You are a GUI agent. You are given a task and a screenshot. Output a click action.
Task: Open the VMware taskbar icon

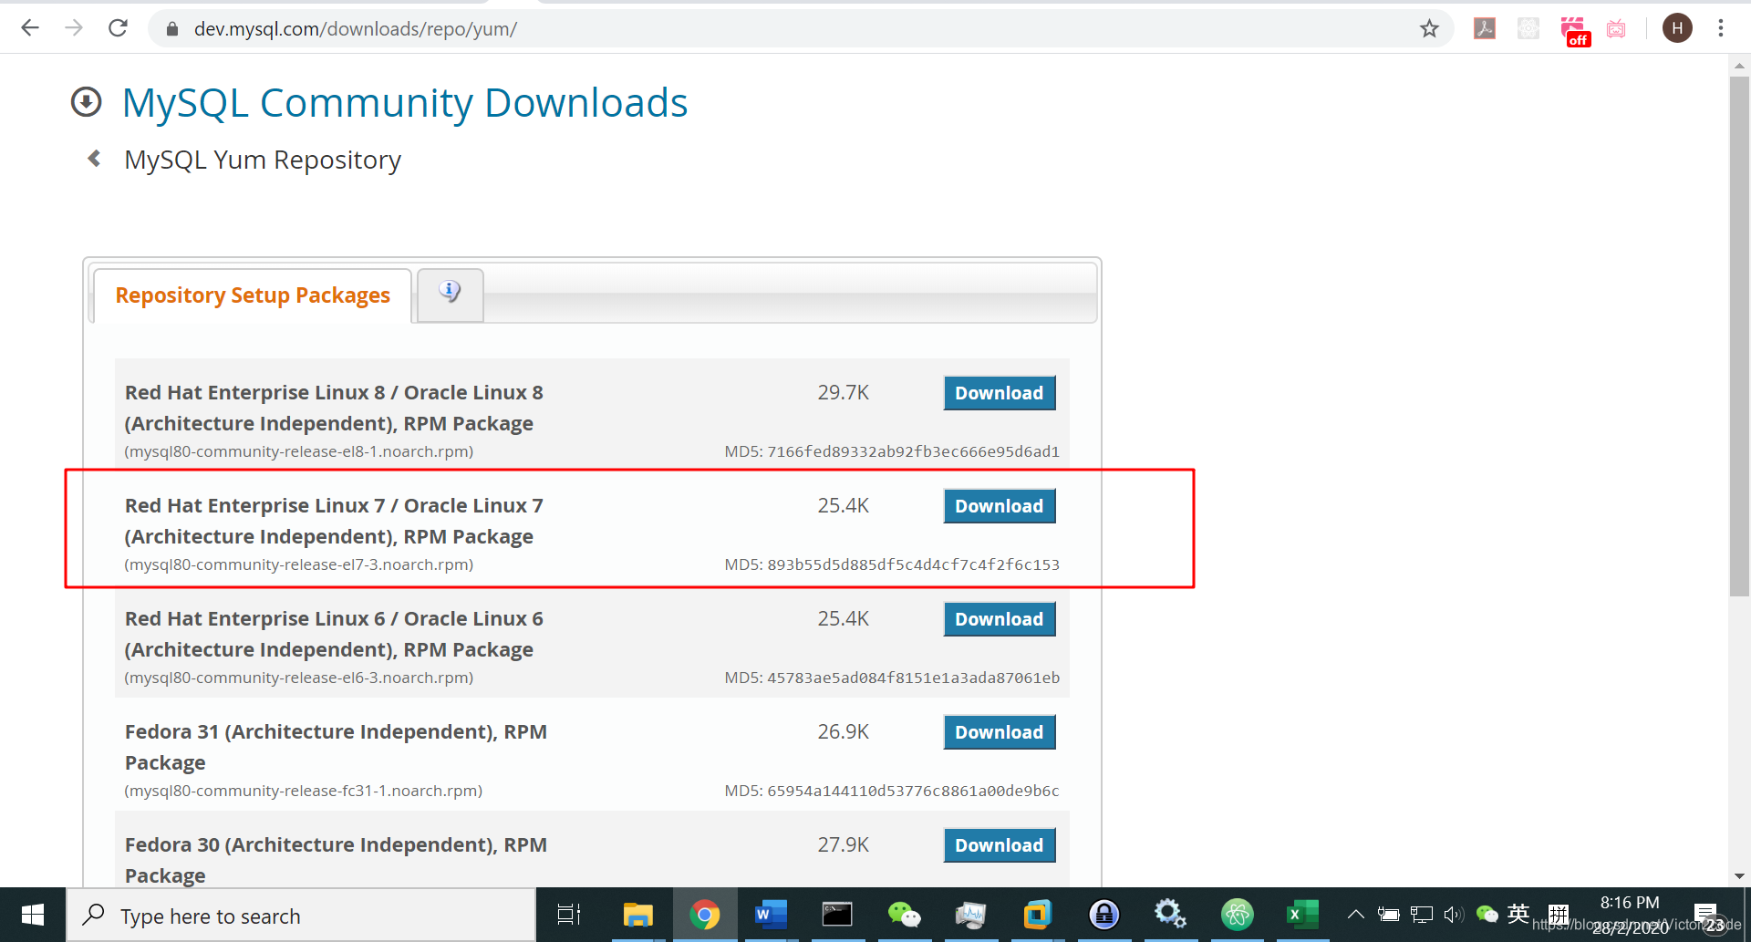1037,915
